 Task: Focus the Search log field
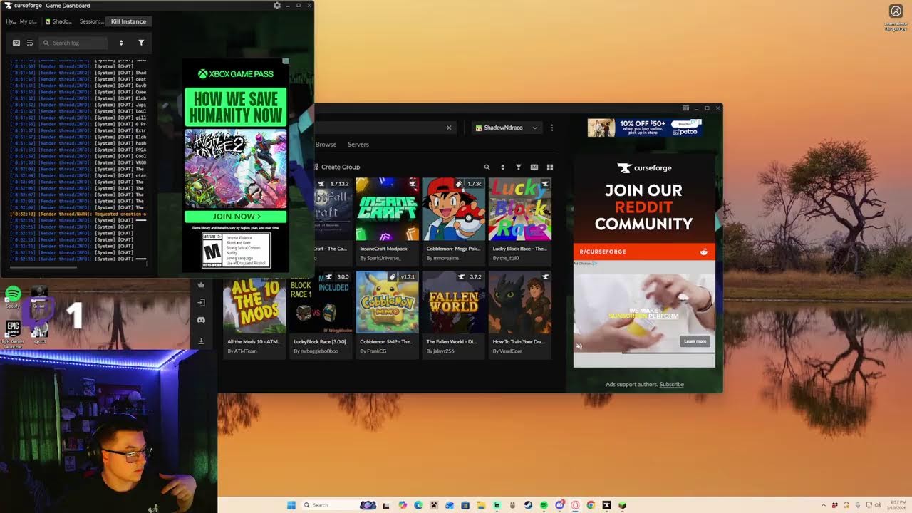click(x=73, y=43)
